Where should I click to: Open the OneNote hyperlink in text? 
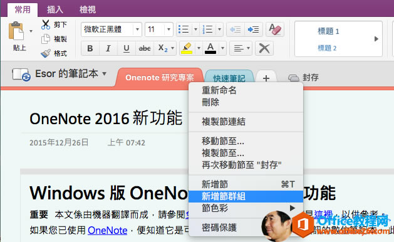point(108,230)
